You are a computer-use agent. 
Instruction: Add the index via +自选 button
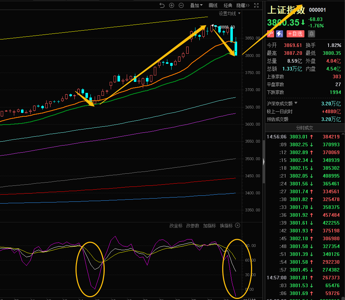click(296, 34)
